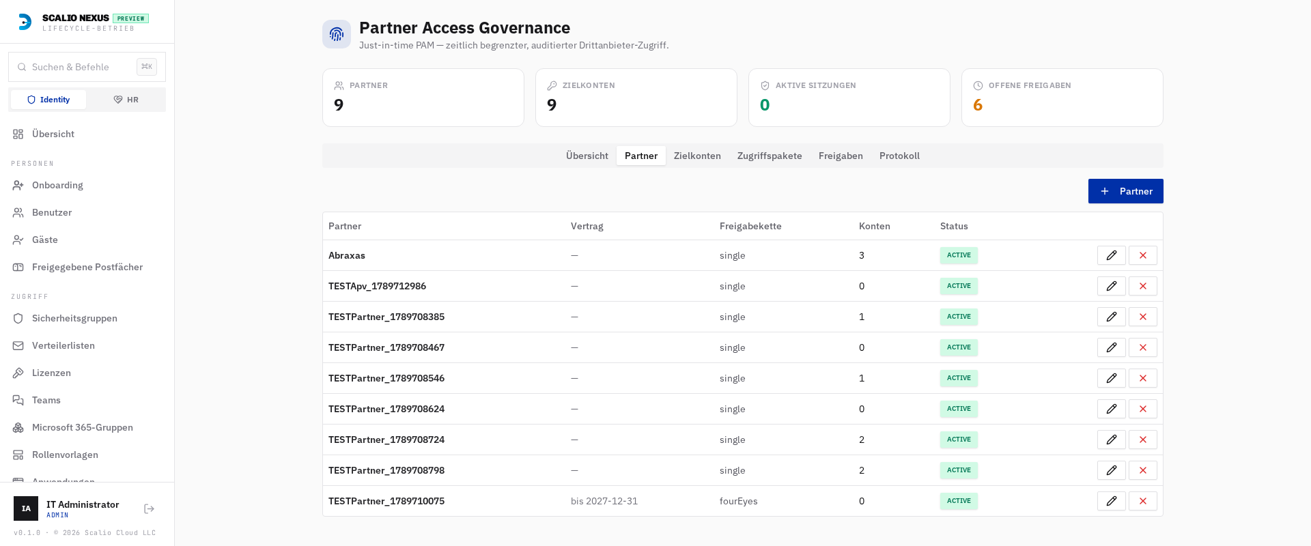Viewport: 1311px width, 546px height.
Task: Click the Aktive Sitzungen card
Action: coord(849,98)
